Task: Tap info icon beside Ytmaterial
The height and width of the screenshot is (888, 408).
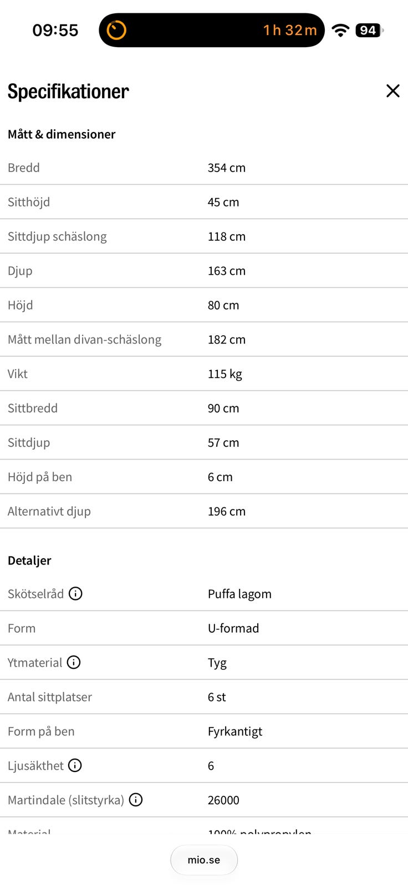Action: pos(74,662)
